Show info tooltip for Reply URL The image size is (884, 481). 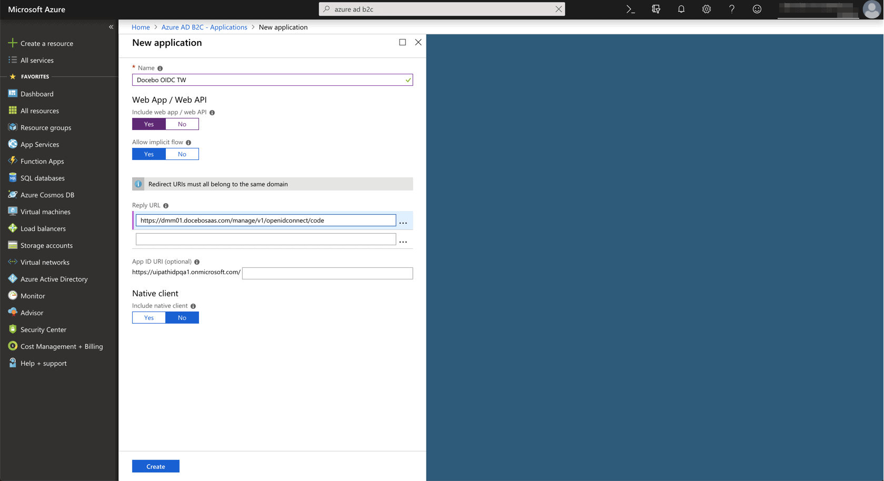click(166, 206)
